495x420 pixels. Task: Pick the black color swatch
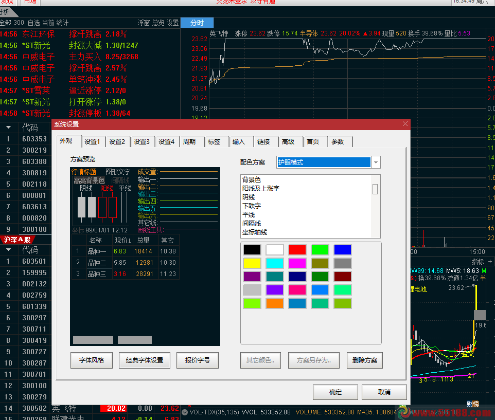point(252,250)
